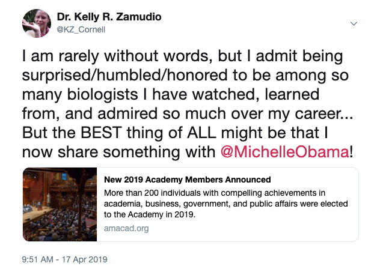Open the tweet options chevron menu
This screenshot has height=272, width=380.
pyautogui.click(x=354, y=24)
